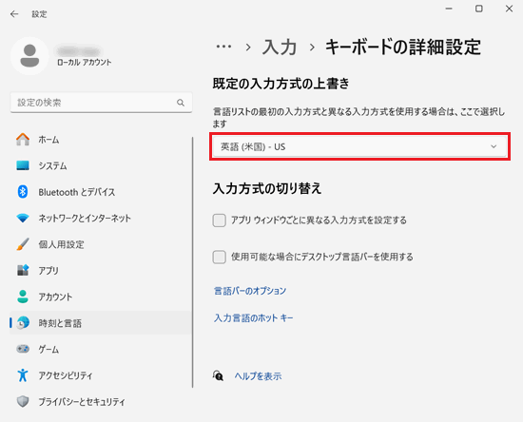Open アクセシビリティ settings category
This screenshot has width=523, height=422.
[101, 375]
